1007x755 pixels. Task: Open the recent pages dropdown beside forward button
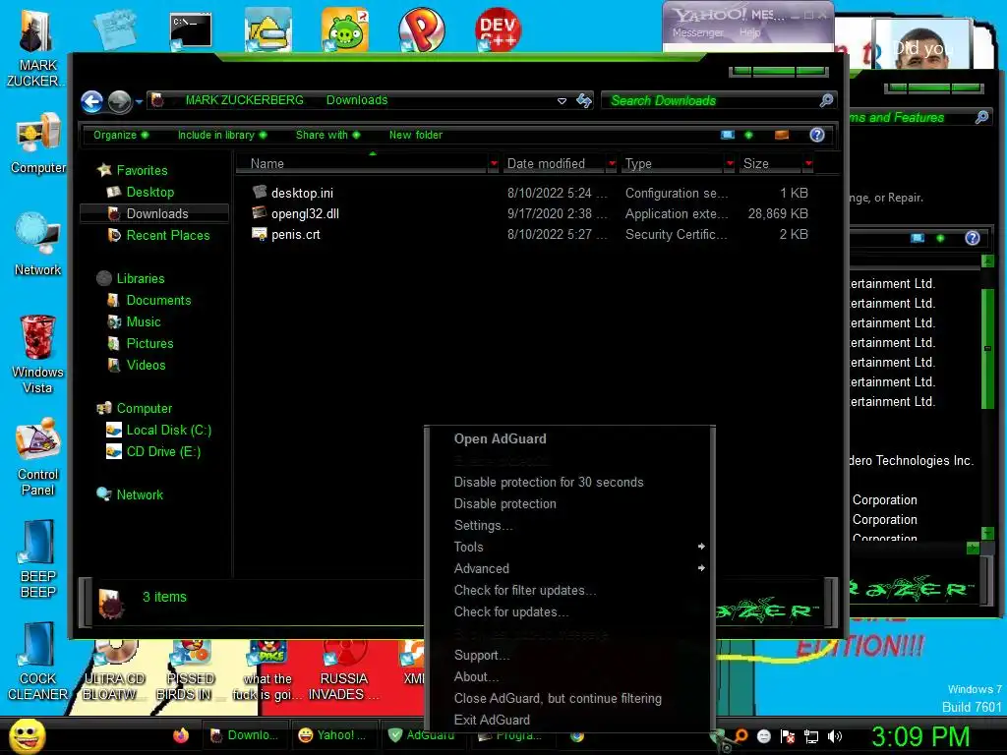point(139,101)
